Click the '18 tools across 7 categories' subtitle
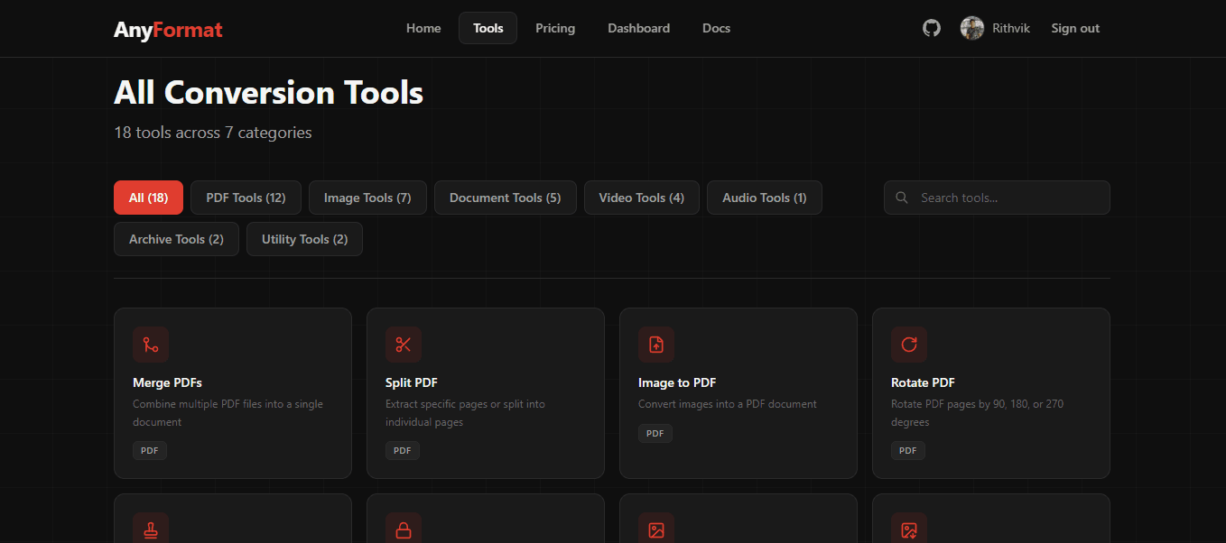This screenshot has width=1226, height=543. click(213, 133)
